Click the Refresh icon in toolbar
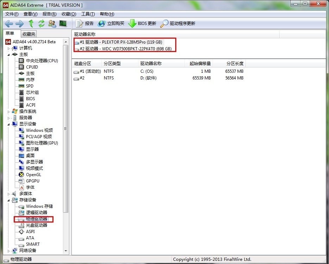The image size is (329, 264). point(42,24)
